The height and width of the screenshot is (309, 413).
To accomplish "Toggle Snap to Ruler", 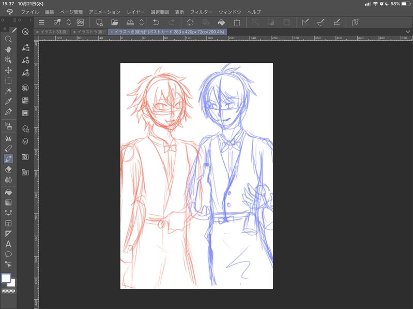I will click(305, 22).
